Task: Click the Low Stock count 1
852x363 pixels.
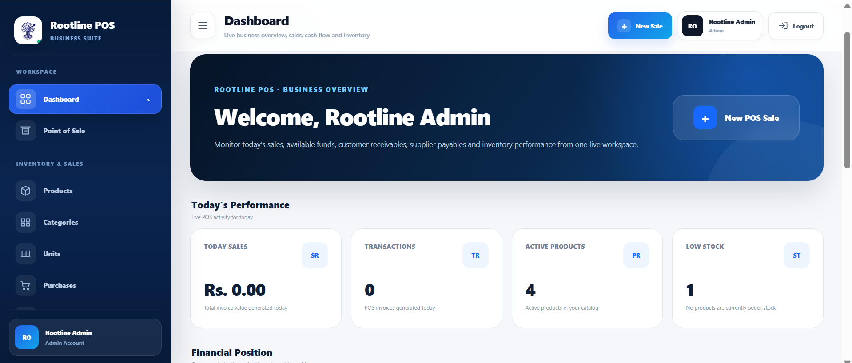Action: [x=690, y=290]
